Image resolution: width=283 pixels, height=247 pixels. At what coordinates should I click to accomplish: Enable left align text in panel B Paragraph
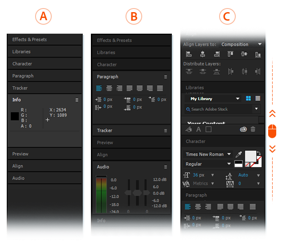99,88
